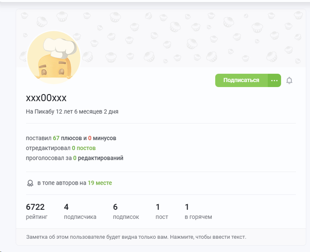
Task: Click the "в топе авторов на" label
Action: coord(62,183)
